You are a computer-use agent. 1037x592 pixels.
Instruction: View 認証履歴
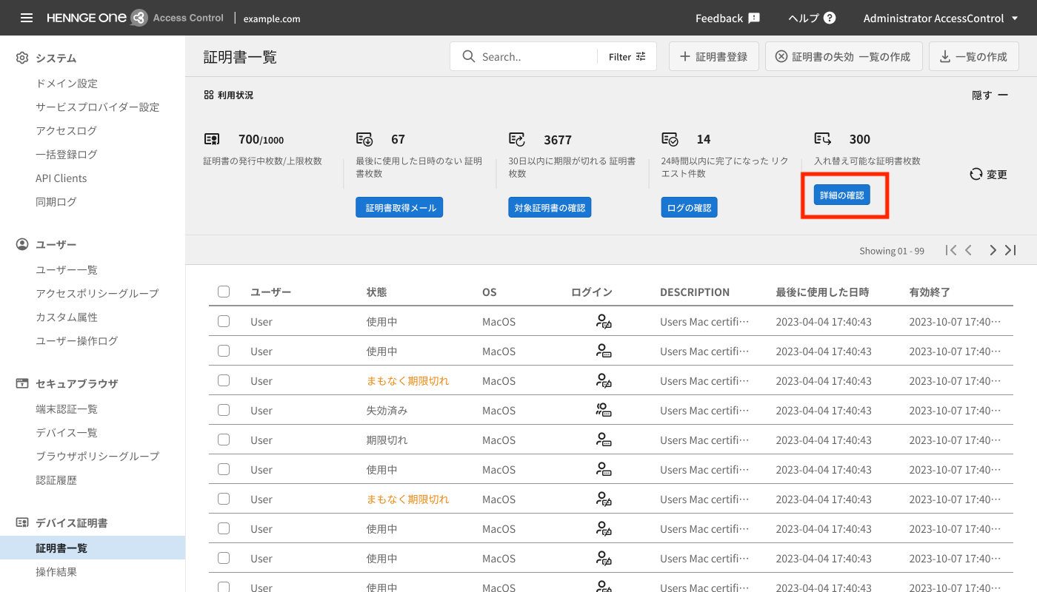(x=56, y=480)
